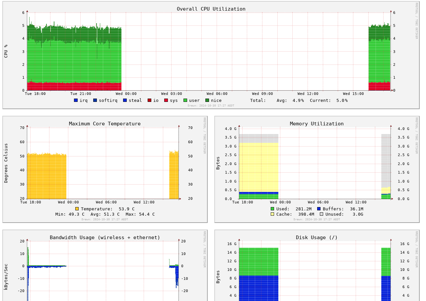The width and height of the screenshot is (426, 301).
Task: Open the Maximum Core Temperature graph title
Action: [105, 124]
